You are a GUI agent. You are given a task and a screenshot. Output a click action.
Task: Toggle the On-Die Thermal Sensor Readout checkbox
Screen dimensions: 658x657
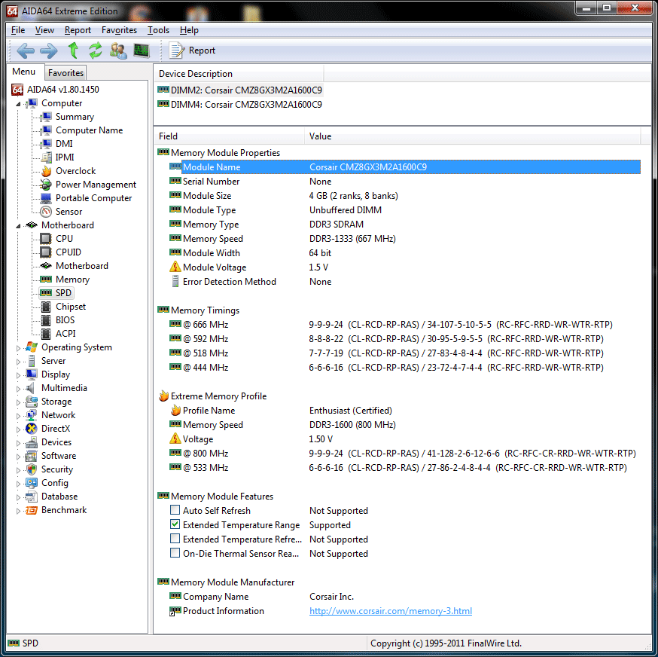(175, 553)
